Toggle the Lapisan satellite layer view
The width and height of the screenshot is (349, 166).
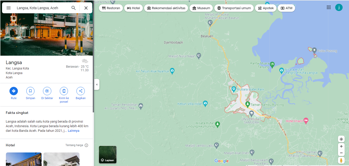tap(108, 155)
